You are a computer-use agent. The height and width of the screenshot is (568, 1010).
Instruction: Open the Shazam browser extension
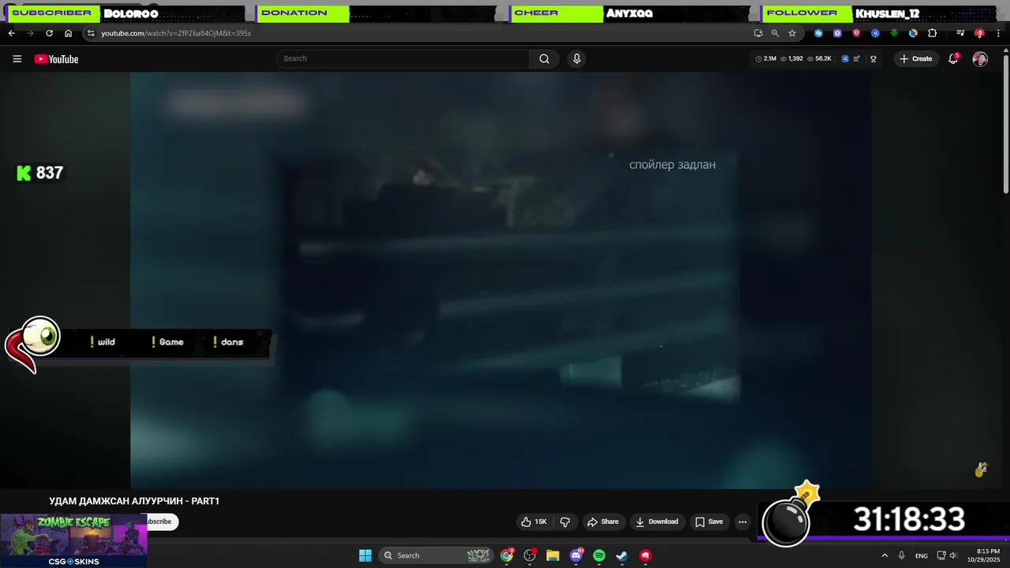pyautogui.click(x=818, y=33)
